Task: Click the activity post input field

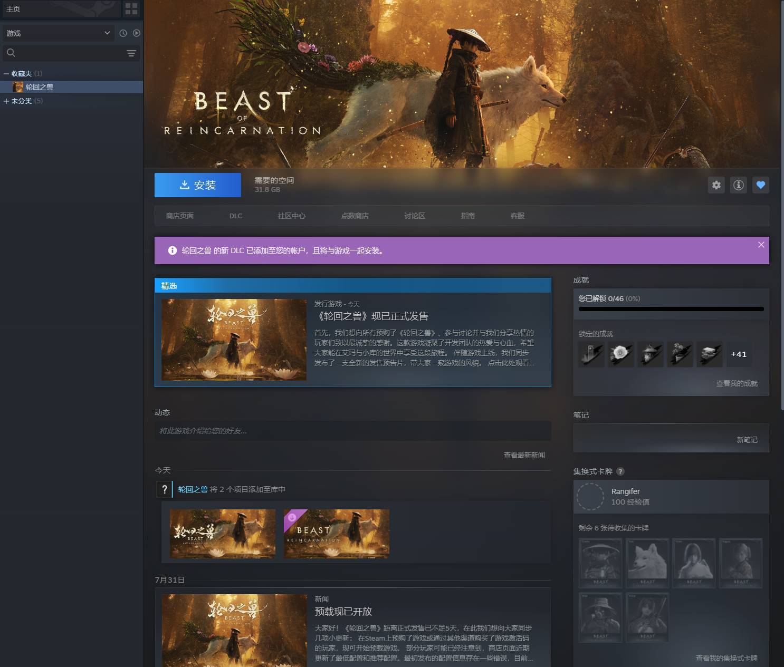Action: (x=353, y=431)
